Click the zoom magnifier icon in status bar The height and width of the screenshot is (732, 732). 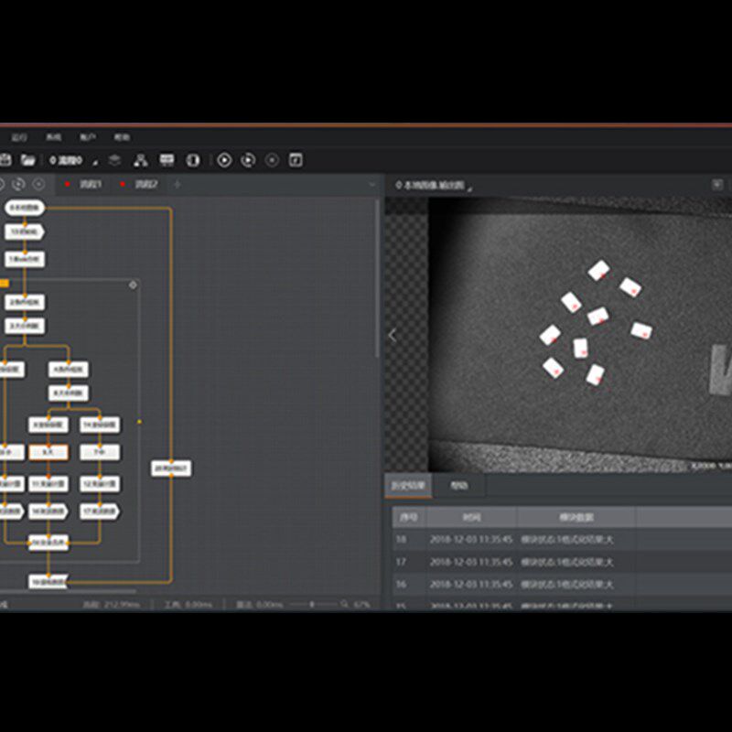pos(345,604)
